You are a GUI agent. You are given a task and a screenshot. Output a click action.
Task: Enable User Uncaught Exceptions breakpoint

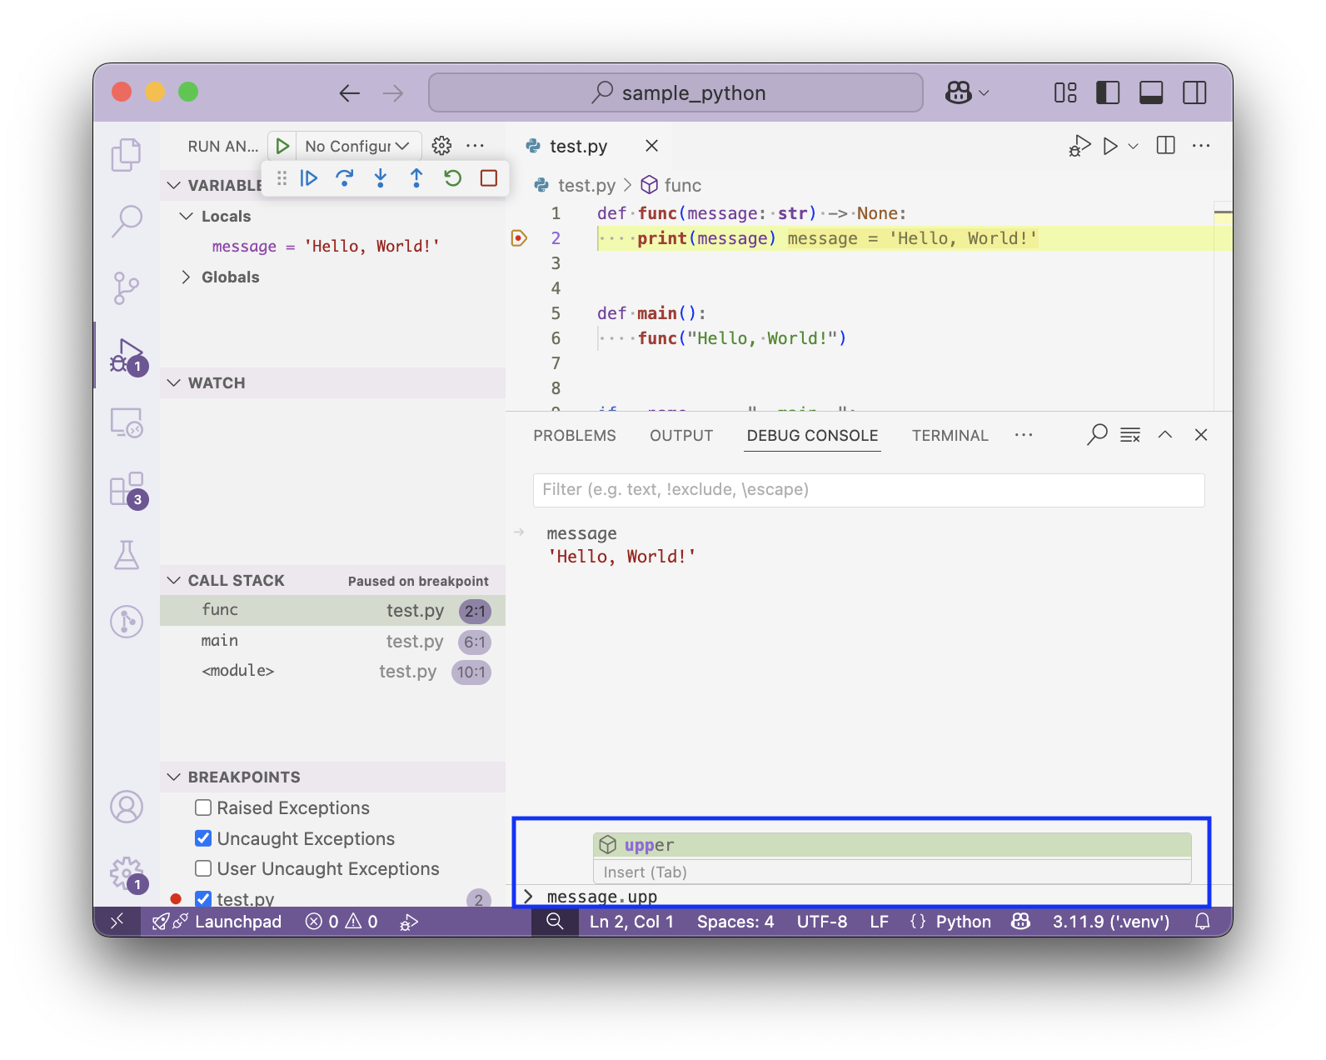click(203, 868)
